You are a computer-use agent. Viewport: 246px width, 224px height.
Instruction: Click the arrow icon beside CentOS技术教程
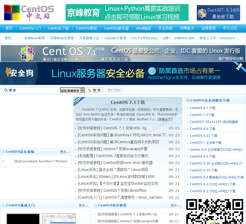pyautogui.click(x=95, y=205)
